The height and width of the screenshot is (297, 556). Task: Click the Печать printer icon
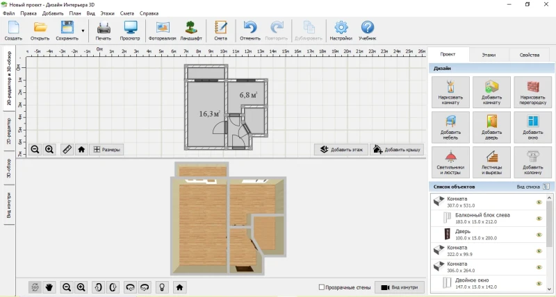tap(103, 31)
